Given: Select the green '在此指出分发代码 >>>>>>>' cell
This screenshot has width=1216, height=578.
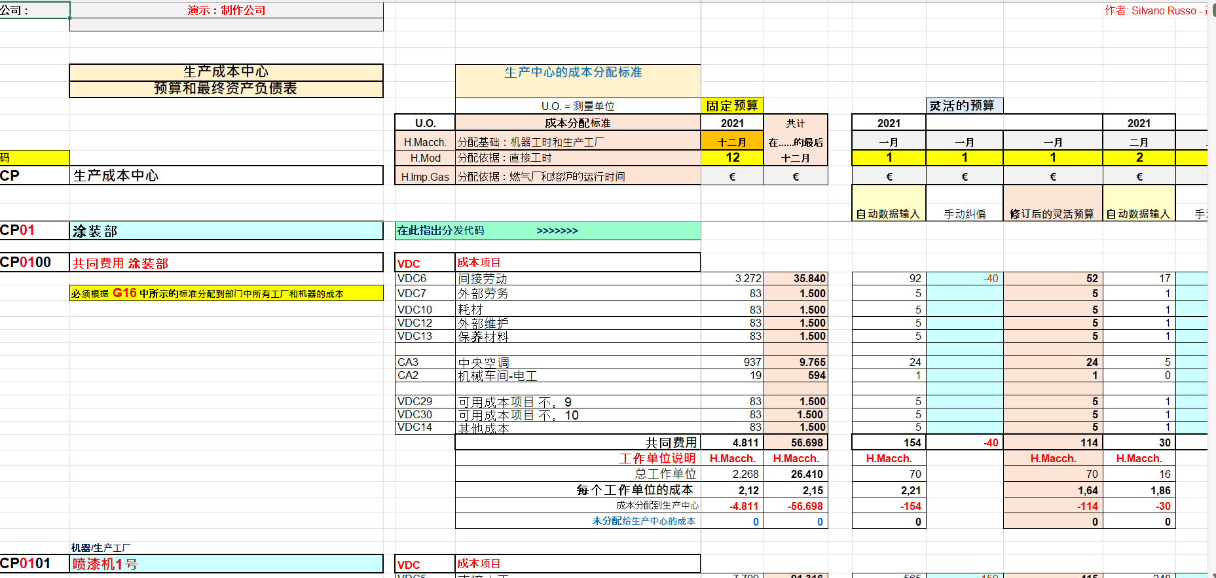Looking at the screenshot, I should coord(547,230).
